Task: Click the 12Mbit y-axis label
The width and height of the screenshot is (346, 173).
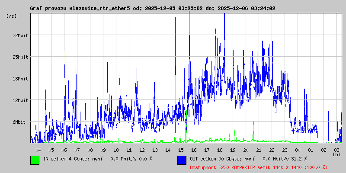Action: coord(20,100)
